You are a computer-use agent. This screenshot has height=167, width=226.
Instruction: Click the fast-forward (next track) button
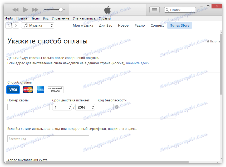[x=35, y=10]
